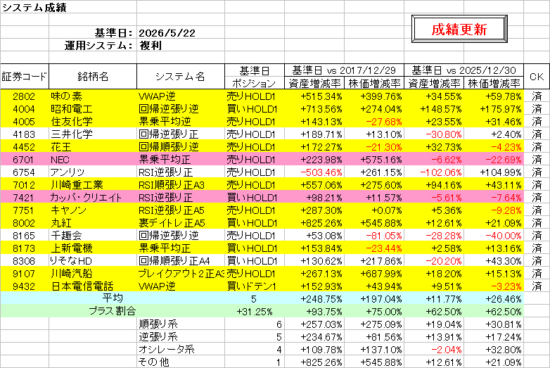
Task: Select the カッパ・クリエイト name cell
Action: [x=93, y=198]
